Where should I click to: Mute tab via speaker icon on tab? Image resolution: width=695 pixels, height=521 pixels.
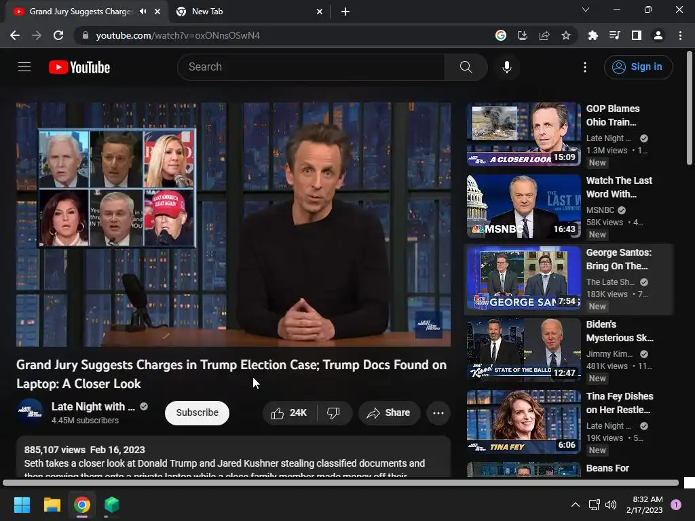pyautogui.click(x=143, y=12)
